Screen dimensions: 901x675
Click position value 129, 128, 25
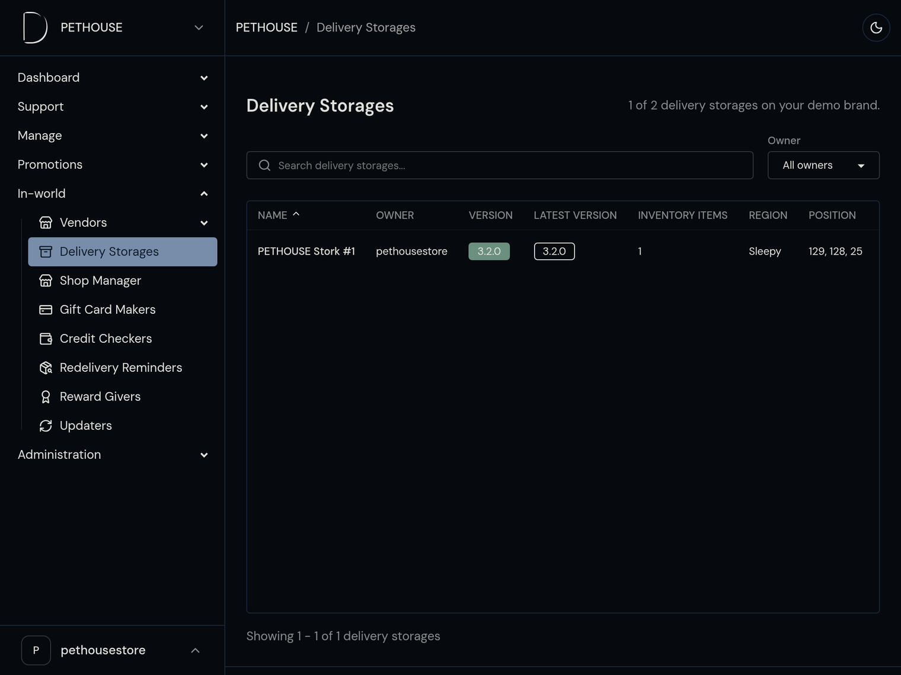pyautogui.click(x=835, y=251)
